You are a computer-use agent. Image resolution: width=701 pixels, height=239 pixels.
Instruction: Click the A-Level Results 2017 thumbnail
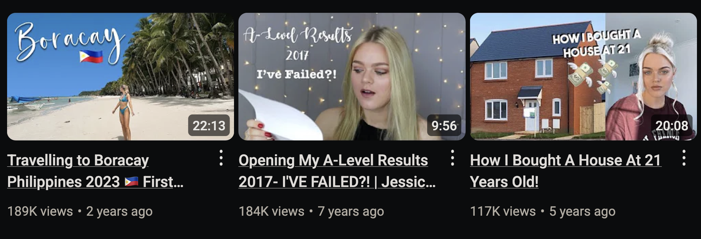pyautogui.click(x=352, y=77)
